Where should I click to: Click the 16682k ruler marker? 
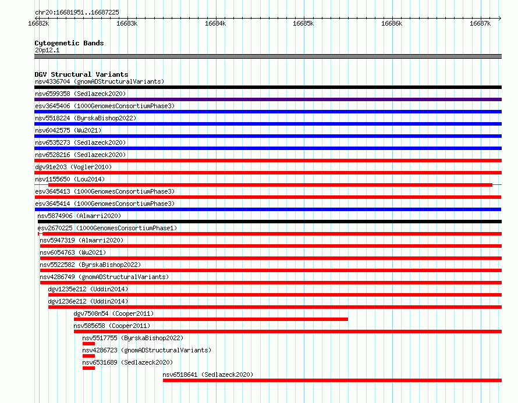pos(38,23)
